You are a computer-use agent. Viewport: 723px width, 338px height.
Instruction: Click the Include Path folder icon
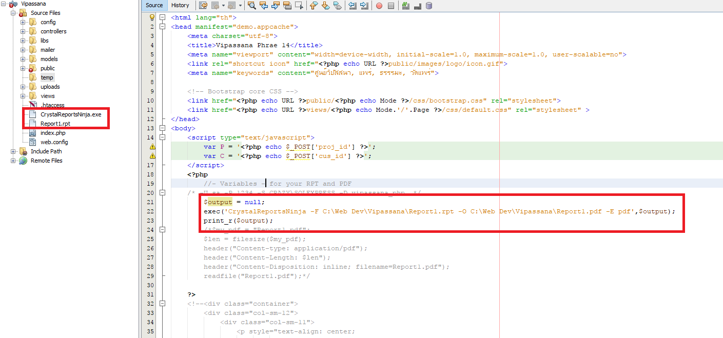click(x=23, y=151)
